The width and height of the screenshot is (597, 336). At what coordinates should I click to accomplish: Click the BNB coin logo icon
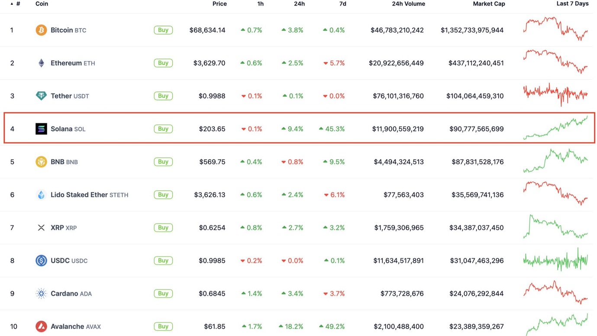pos(41,162)
